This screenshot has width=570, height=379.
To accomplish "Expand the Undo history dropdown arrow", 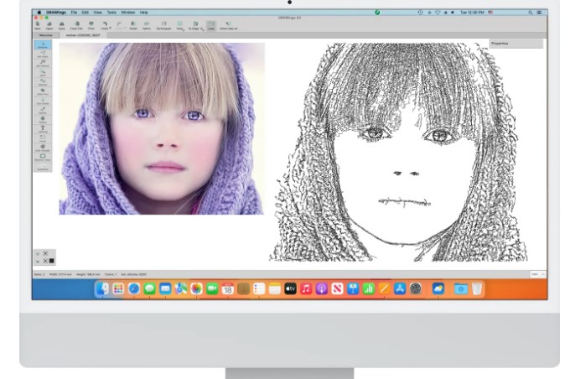I will (x=110, y=29).
